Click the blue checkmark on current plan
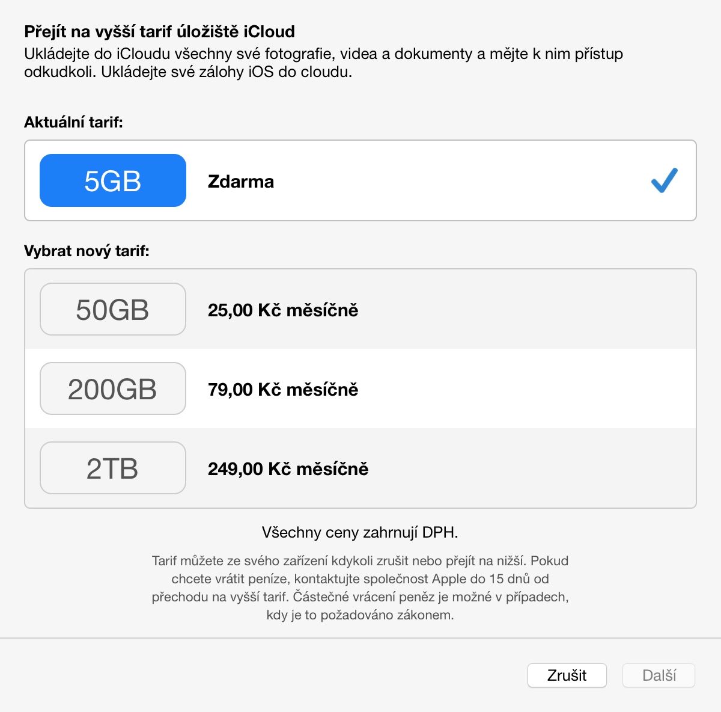721x712 pixels. coord(664,180)
